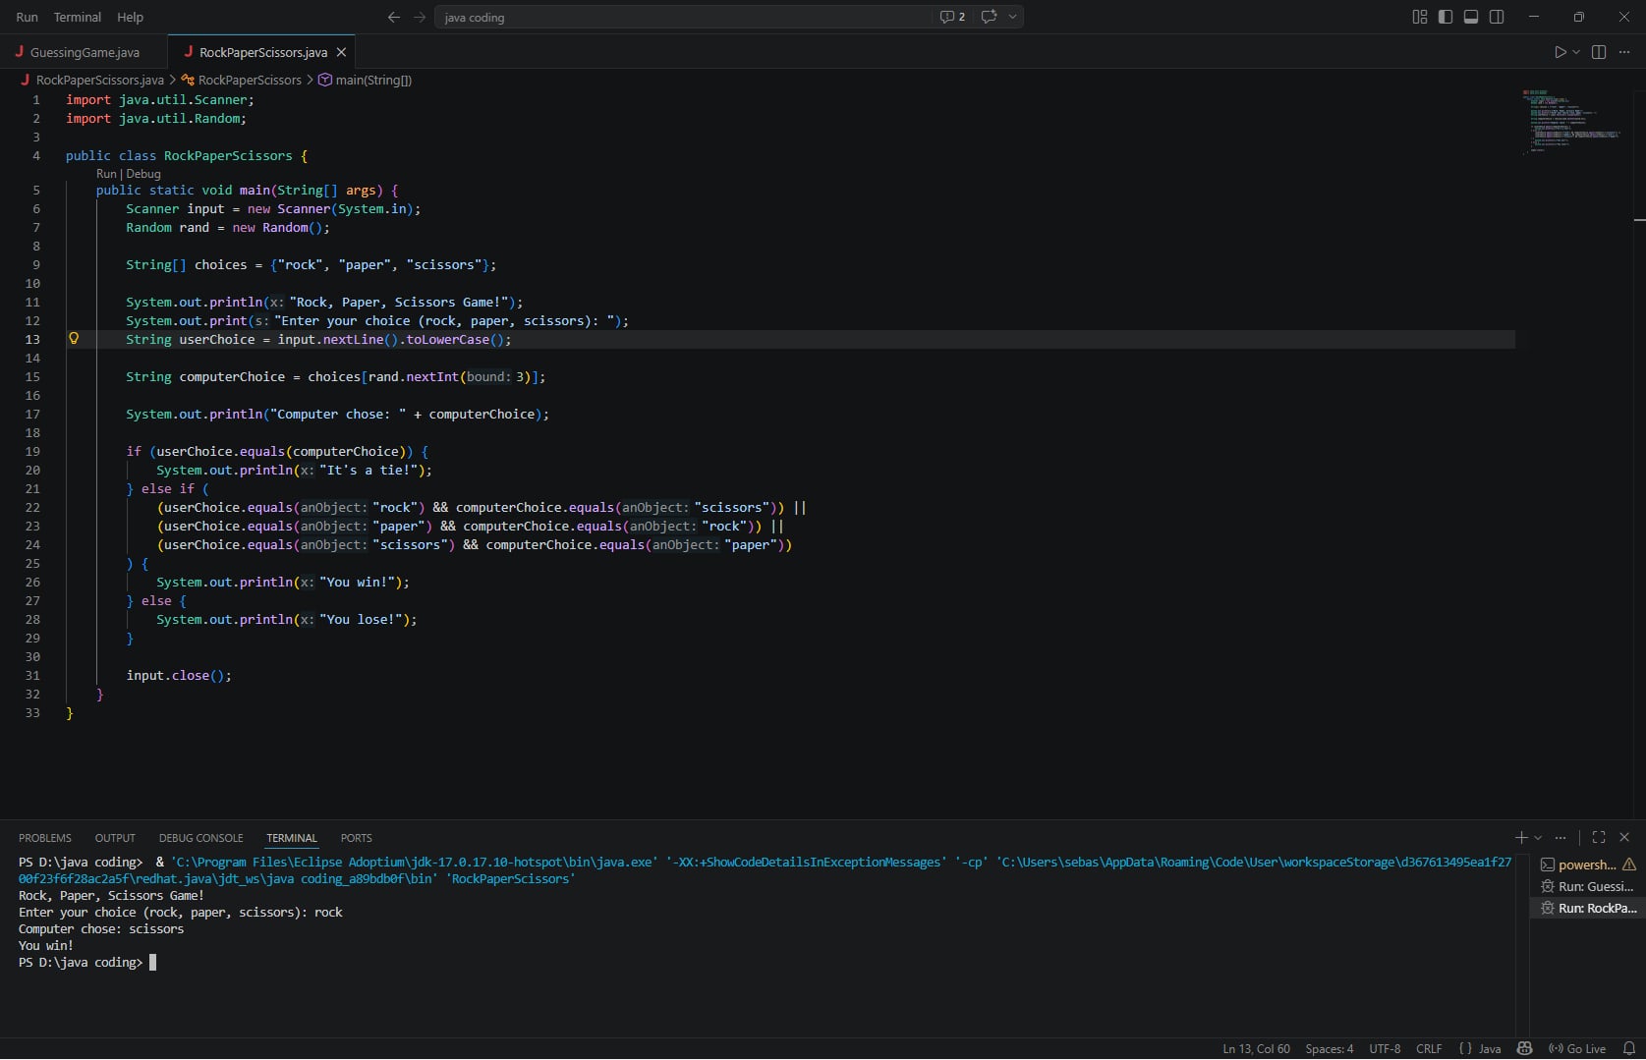Viewport: 1646px width, 1060px height.
Task: Click the lightbulb code action on line 13
Action: (x=74, y=339)
